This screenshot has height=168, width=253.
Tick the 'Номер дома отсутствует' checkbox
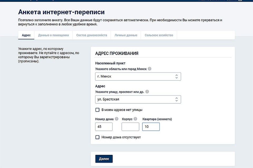(98, 137)
